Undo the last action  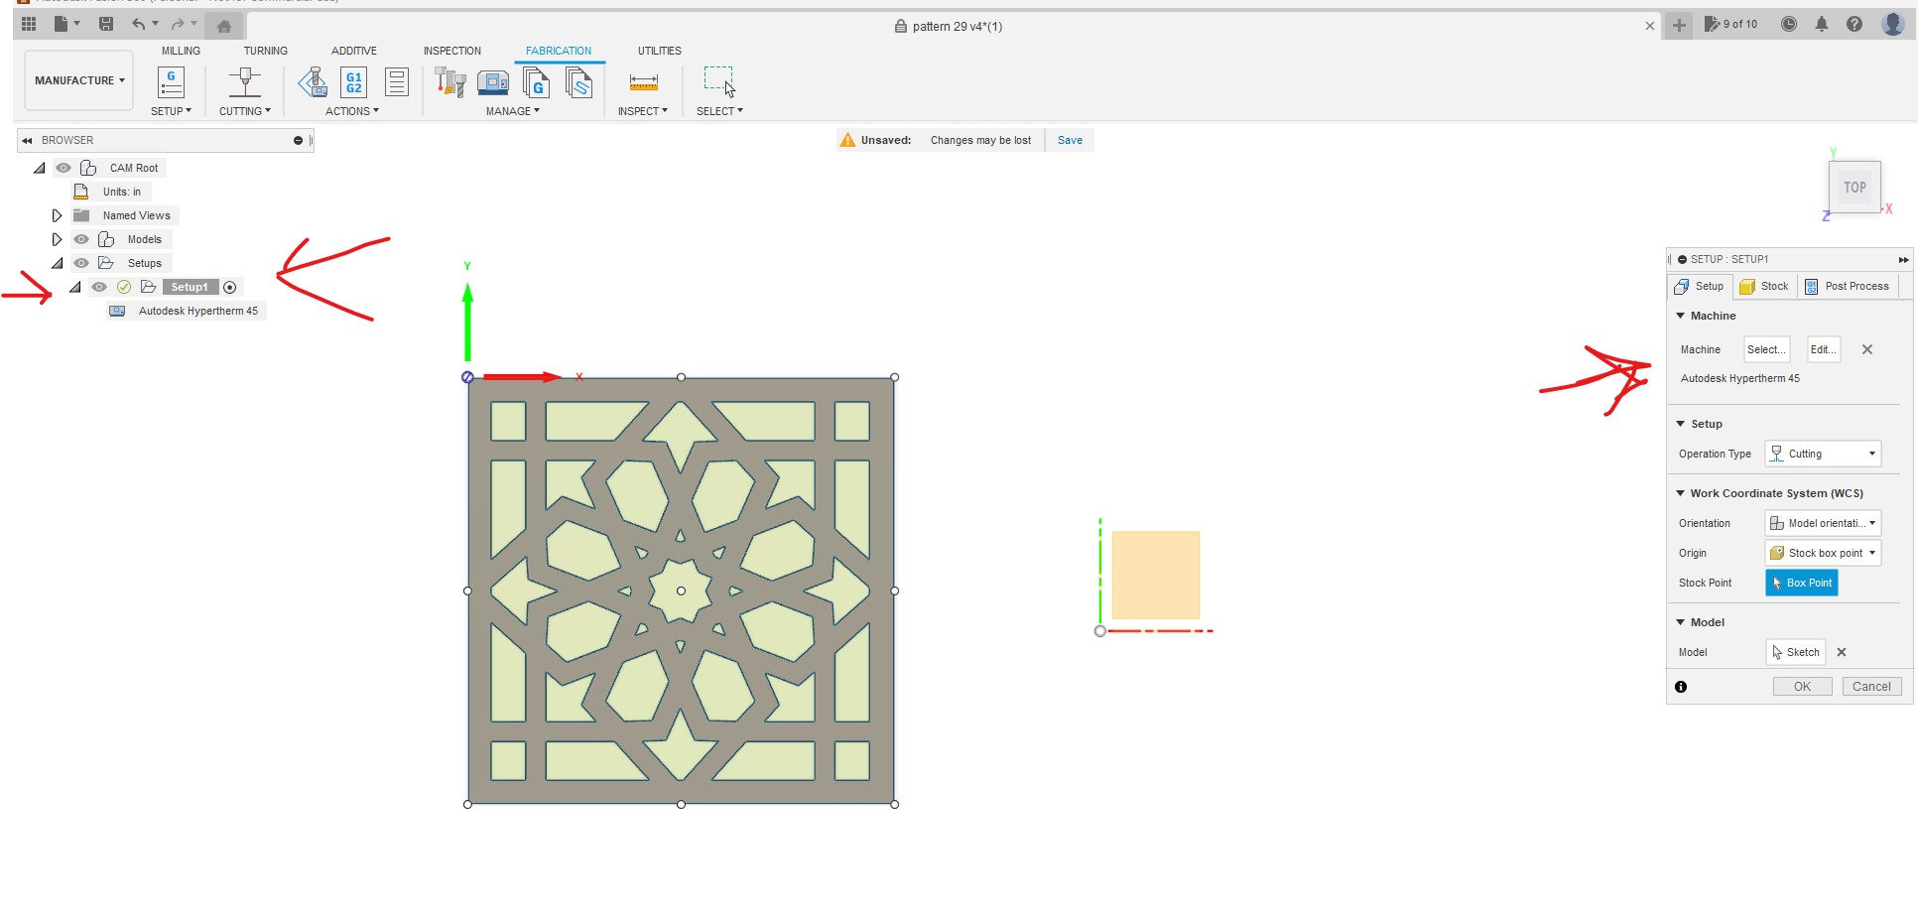tap(139, 24)
